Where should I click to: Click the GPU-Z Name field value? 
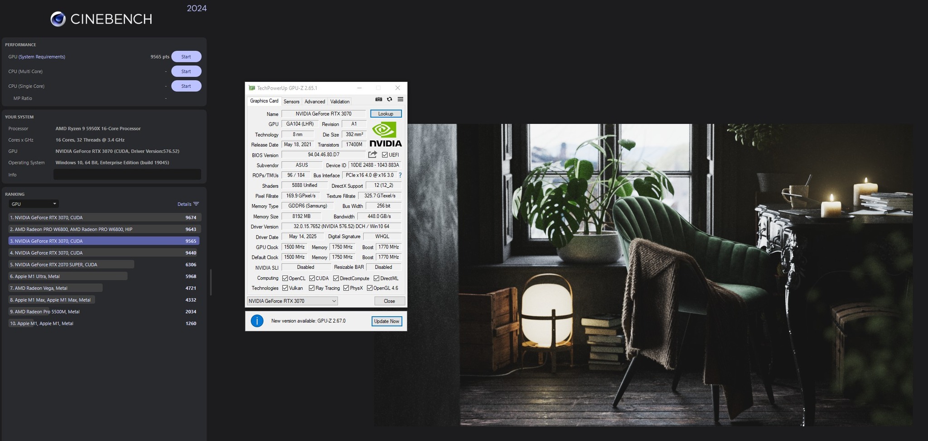tap(324, 114)
